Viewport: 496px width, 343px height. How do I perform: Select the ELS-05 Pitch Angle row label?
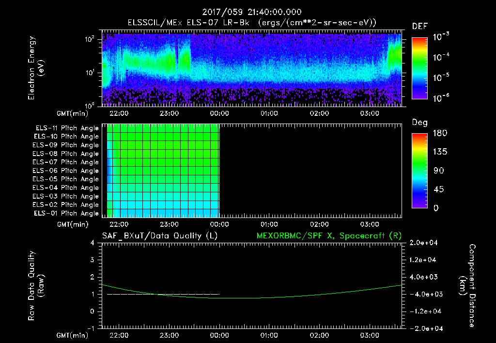(x=66, y=179)
